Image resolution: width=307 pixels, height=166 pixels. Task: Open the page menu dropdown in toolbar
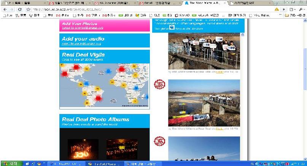tap(292, 9)
